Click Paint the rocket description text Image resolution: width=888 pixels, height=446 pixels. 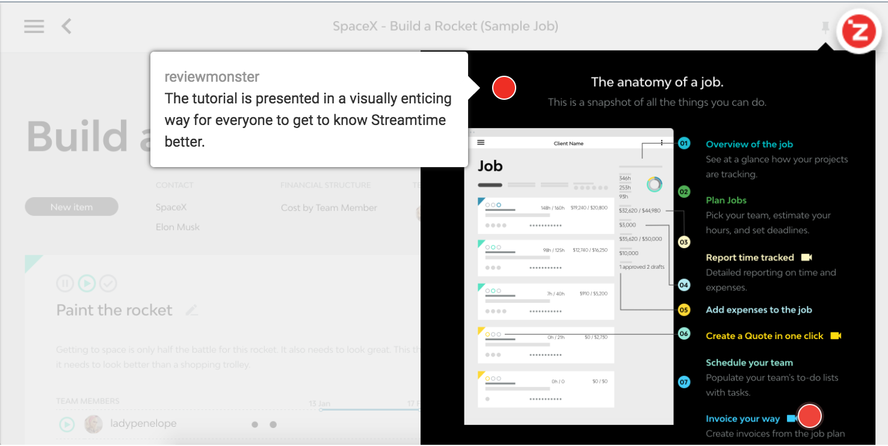pyautogui.click(x=238, y=357)
